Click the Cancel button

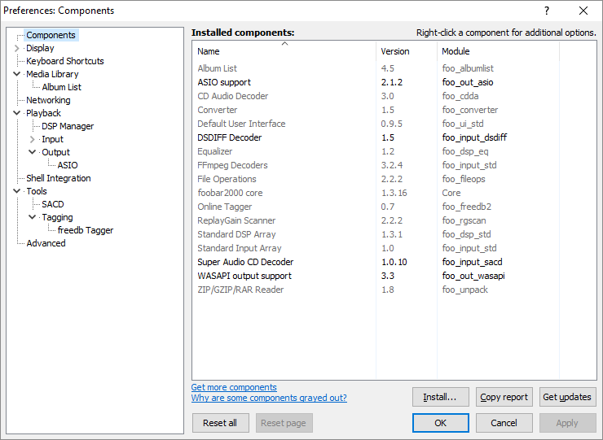point(504,423)
